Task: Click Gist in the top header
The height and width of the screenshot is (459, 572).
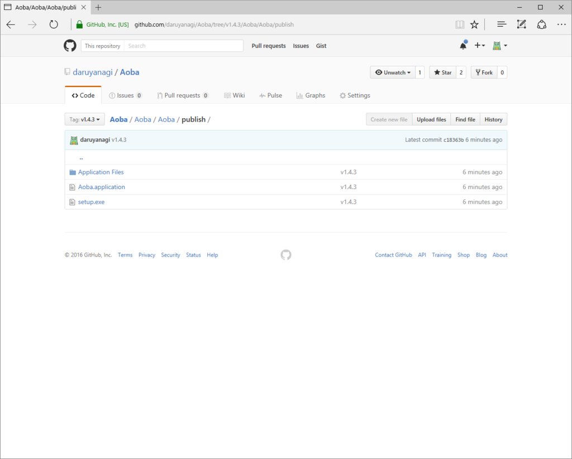Action: click(x=321, y=46)
